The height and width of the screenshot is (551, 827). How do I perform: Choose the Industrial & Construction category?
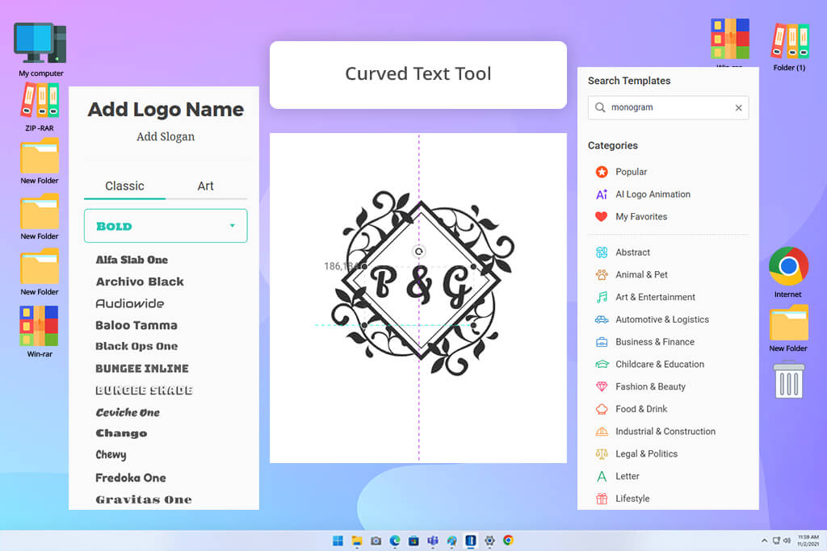(655, 432)
